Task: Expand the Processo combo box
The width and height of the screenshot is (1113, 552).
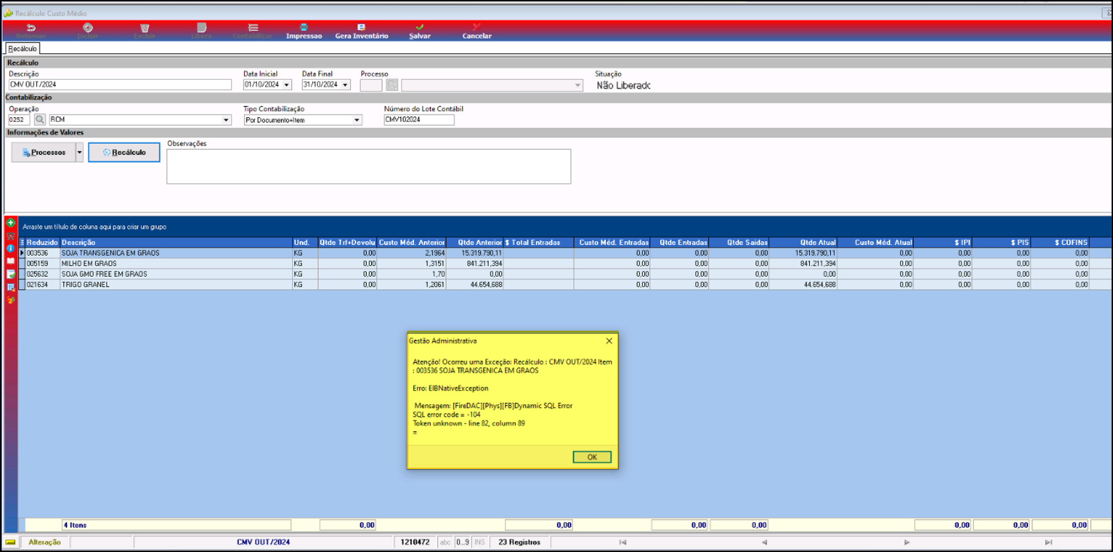Action: coord(578,85)
